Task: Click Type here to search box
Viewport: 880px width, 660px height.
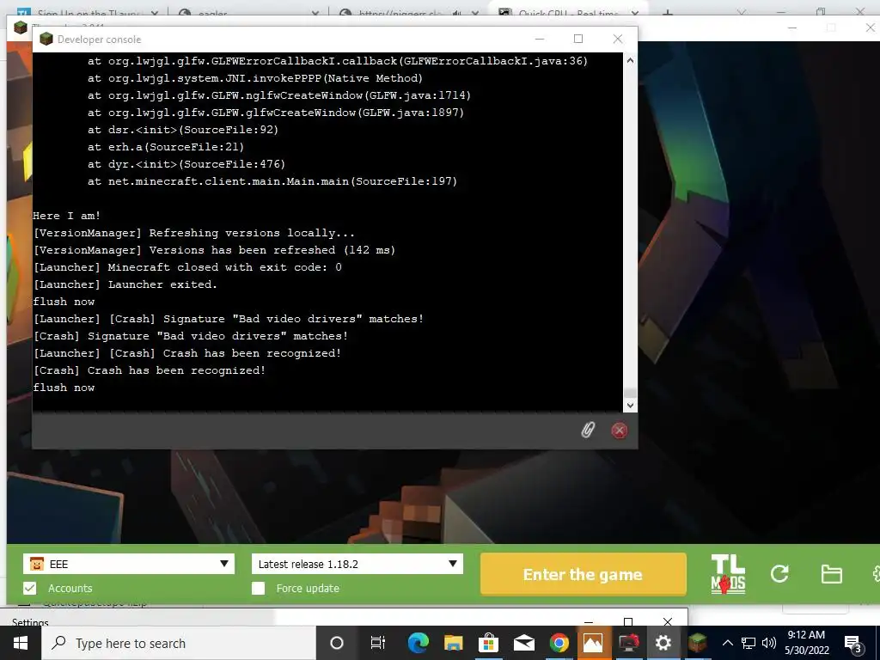Action: point(179,643)
